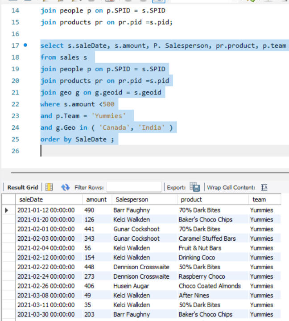289x321 pixels.
Task: Click line number 22 in the editor gutter
Action: pyautogui.click(x=14, y=104)
